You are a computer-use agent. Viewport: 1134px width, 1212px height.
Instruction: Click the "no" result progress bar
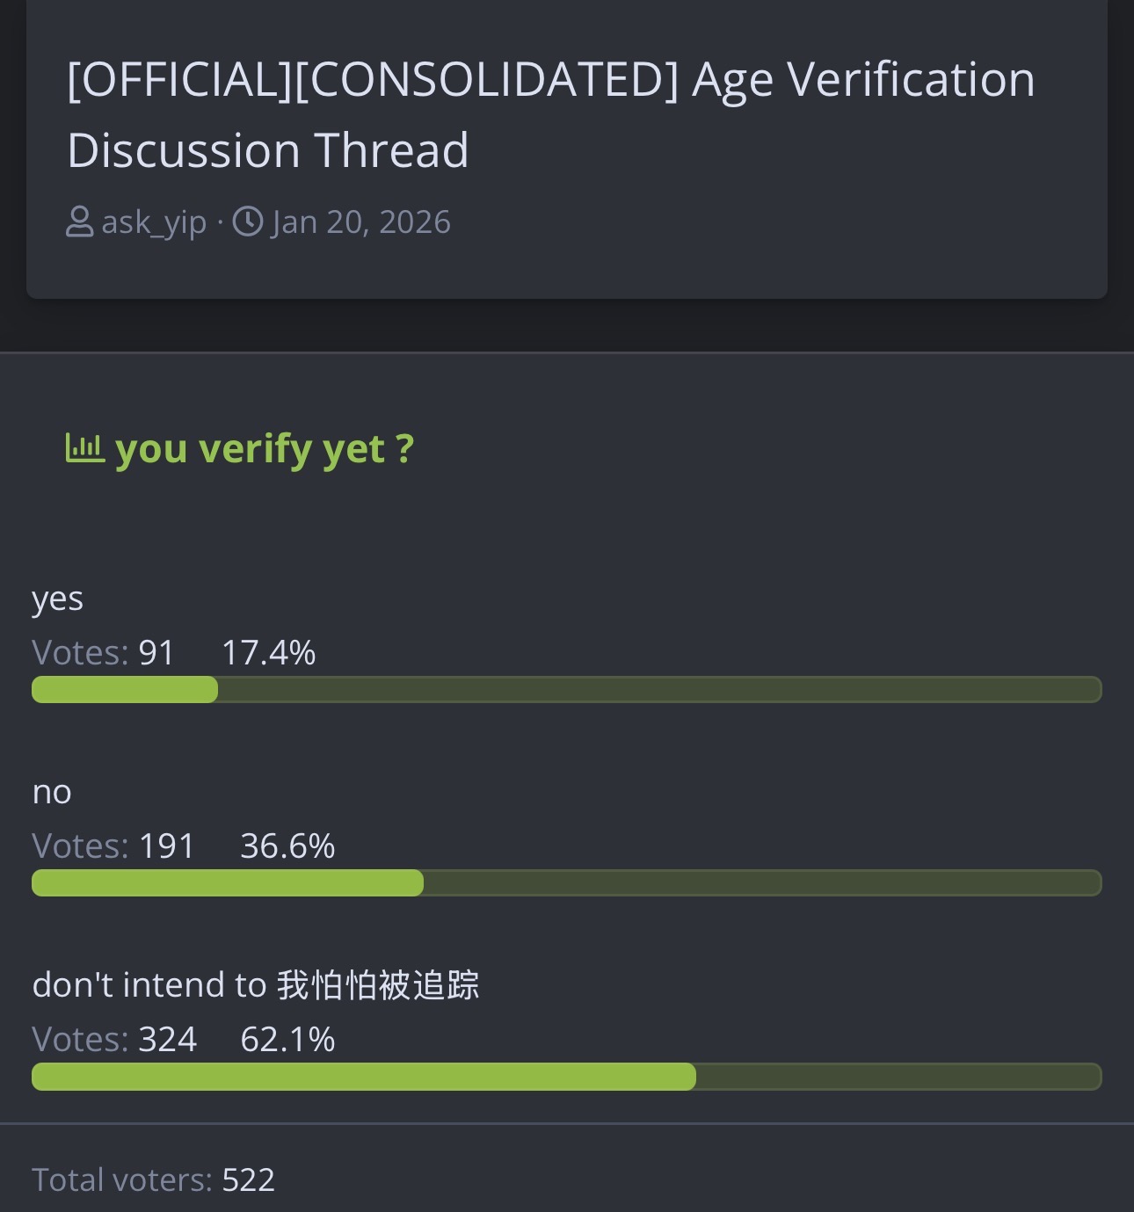coord(566,883)
